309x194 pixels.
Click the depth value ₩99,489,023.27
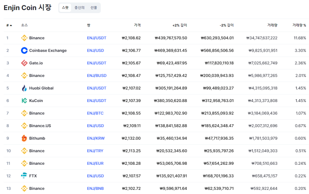pyautogui.click(x=218, y=88)
